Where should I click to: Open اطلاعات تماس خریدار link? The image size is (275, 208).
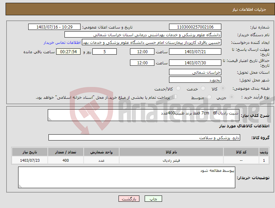point(62,42)
